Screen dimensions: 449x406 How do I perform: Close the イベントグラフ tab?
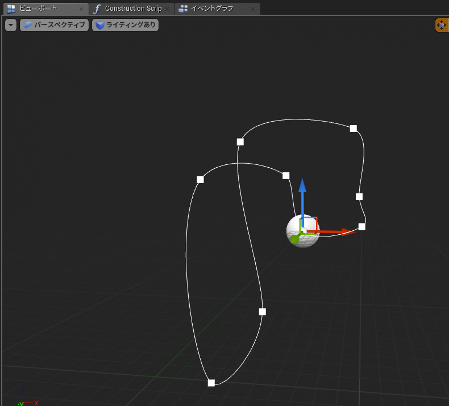pyautogui.click(x=253, y=9)
